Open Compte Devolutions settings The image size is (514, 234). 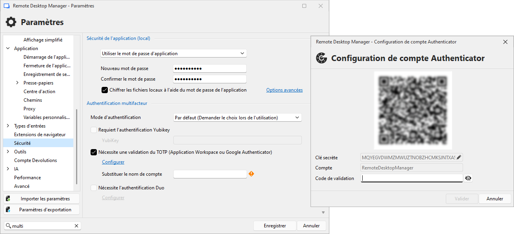(35, 160)
